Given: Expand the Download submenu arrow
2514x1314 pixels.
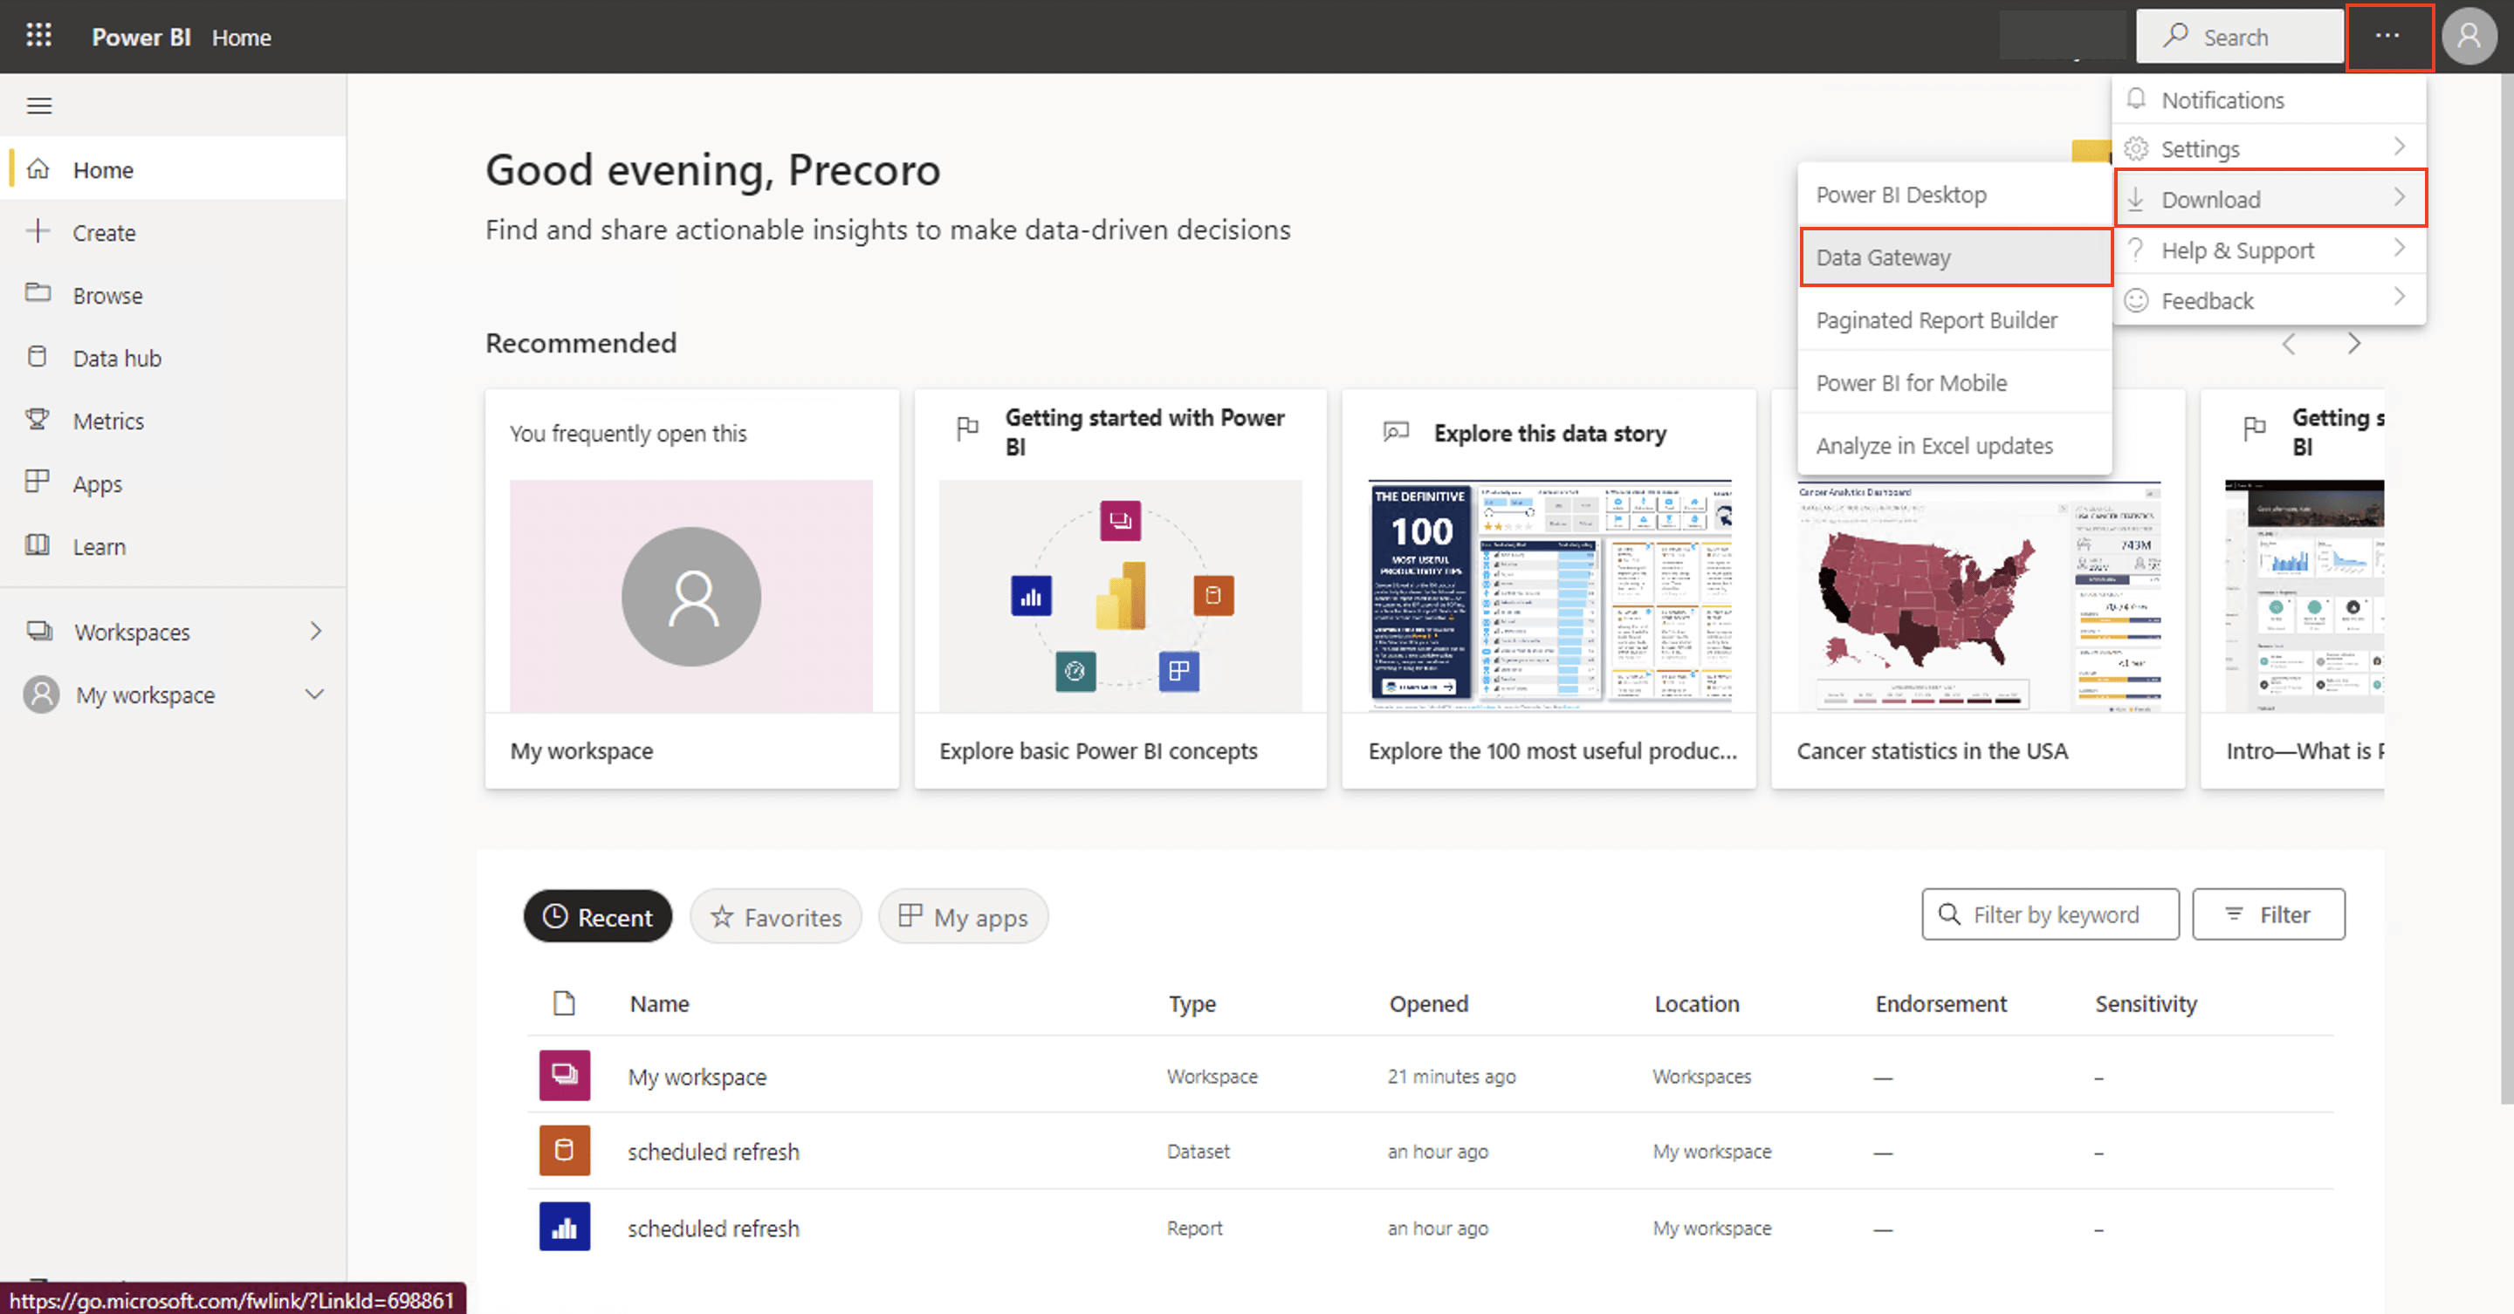Looking at the screenshot, I should (x=2400, y=198).
